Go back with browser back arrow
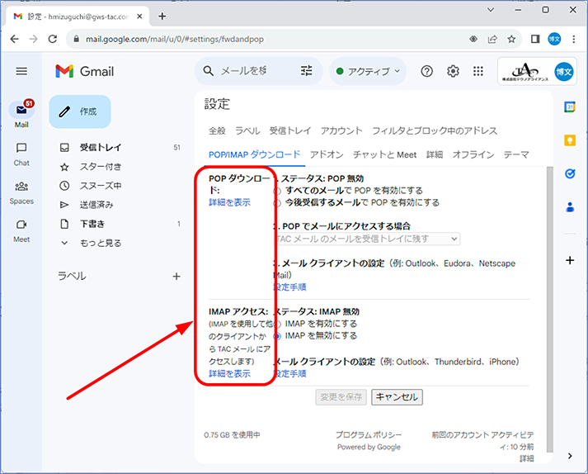588x474 pixels. click(x=14, y=39)
